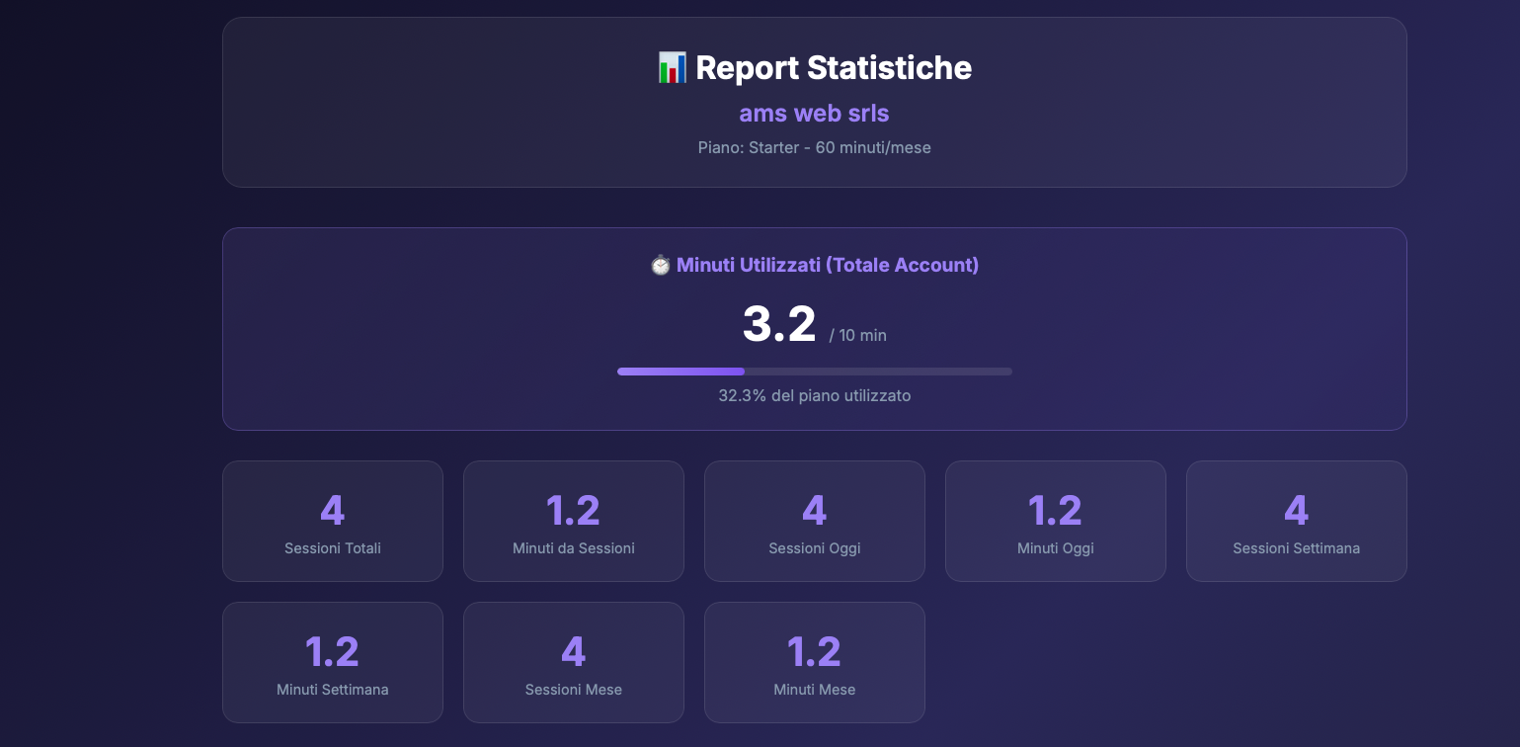This screenshot has width=1520, height=747.
Task: Open the ams web srls company name
Action: coord(814,114)
